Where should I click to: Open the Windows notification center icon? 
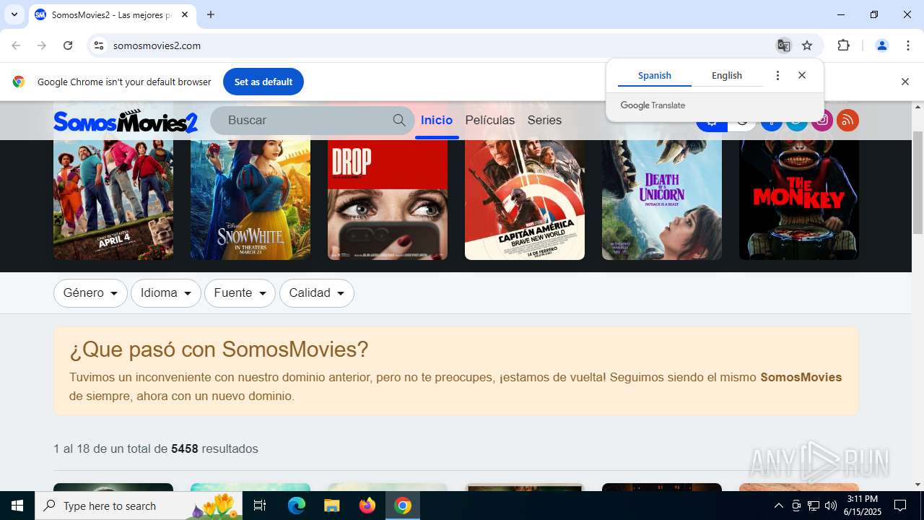coord(900,506)
